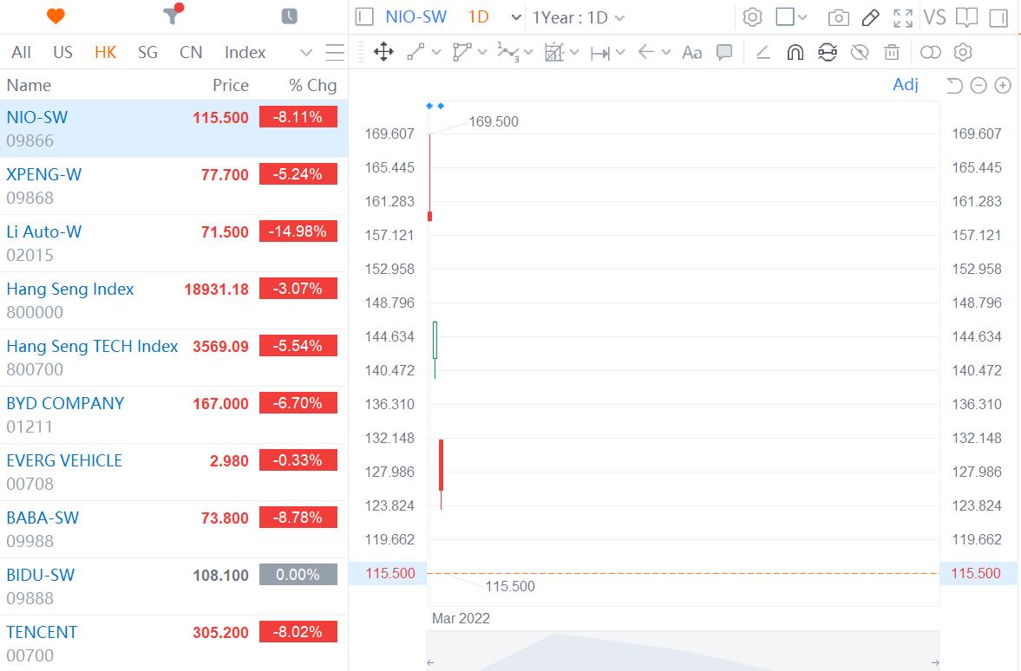Select the text annotation Aa tool
This screenshot has height=671, width=1021.
click(691, 53)
